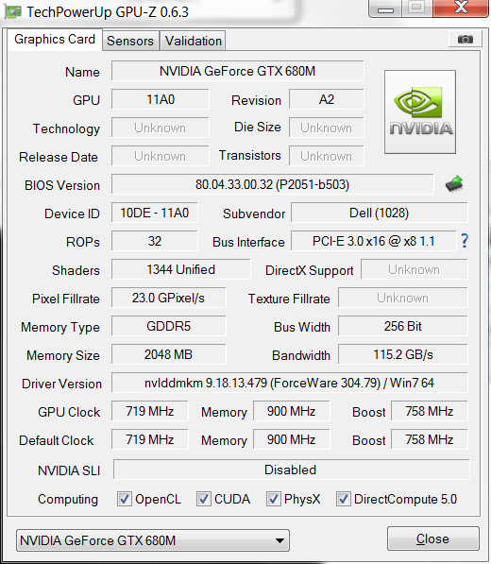Select the Graphics Card tab
Screen dimensions: 491x564
55,40
